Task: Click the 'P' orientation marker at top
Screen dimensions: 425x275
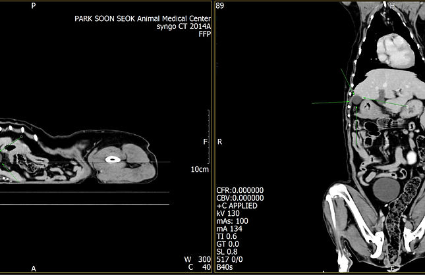Action: point(34,6)
